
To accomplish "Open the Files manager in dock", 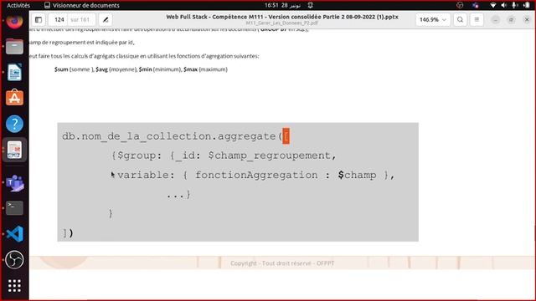I will point(14,47).
